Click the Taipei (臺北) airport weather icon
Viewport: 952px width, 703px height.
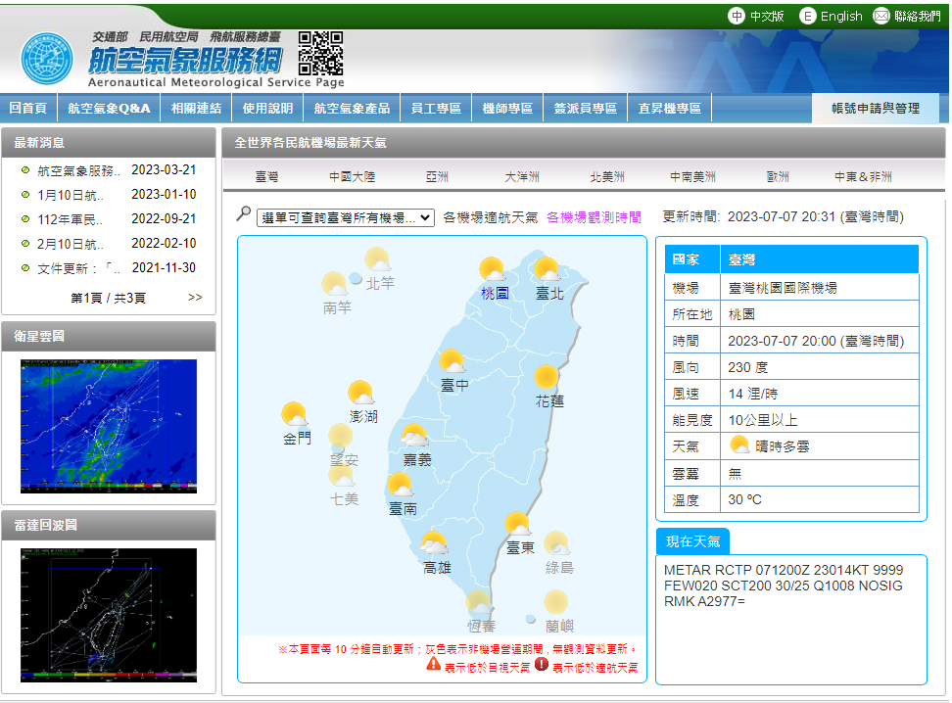tap(547, 270)
